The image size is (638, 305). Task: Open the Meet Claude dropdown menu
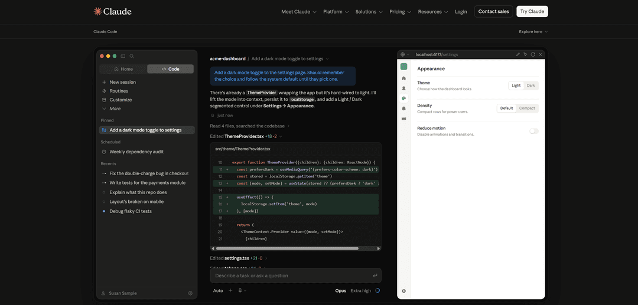[299, 12]
